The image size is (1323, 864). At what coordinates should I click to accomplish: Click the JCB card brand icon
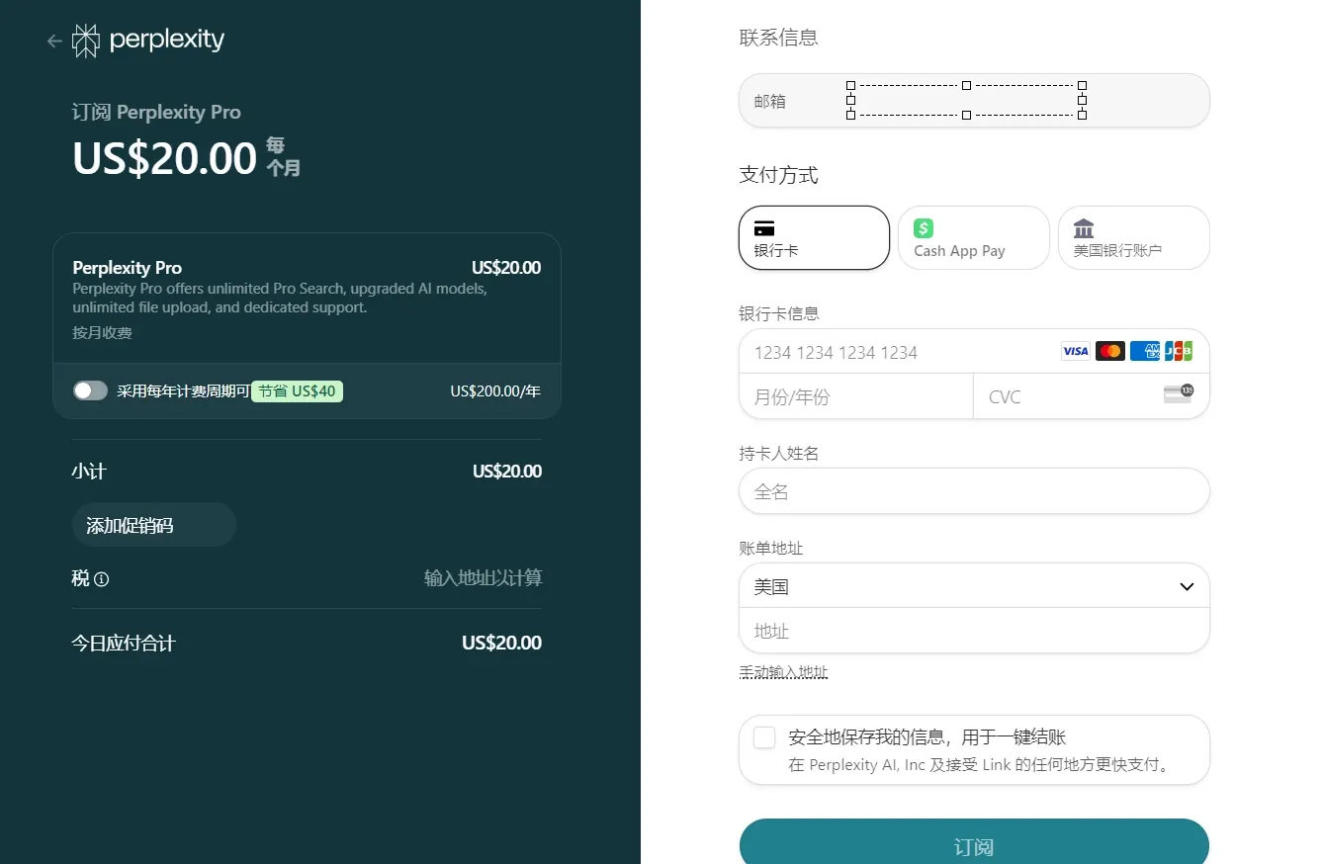(x=1179, y=350)
